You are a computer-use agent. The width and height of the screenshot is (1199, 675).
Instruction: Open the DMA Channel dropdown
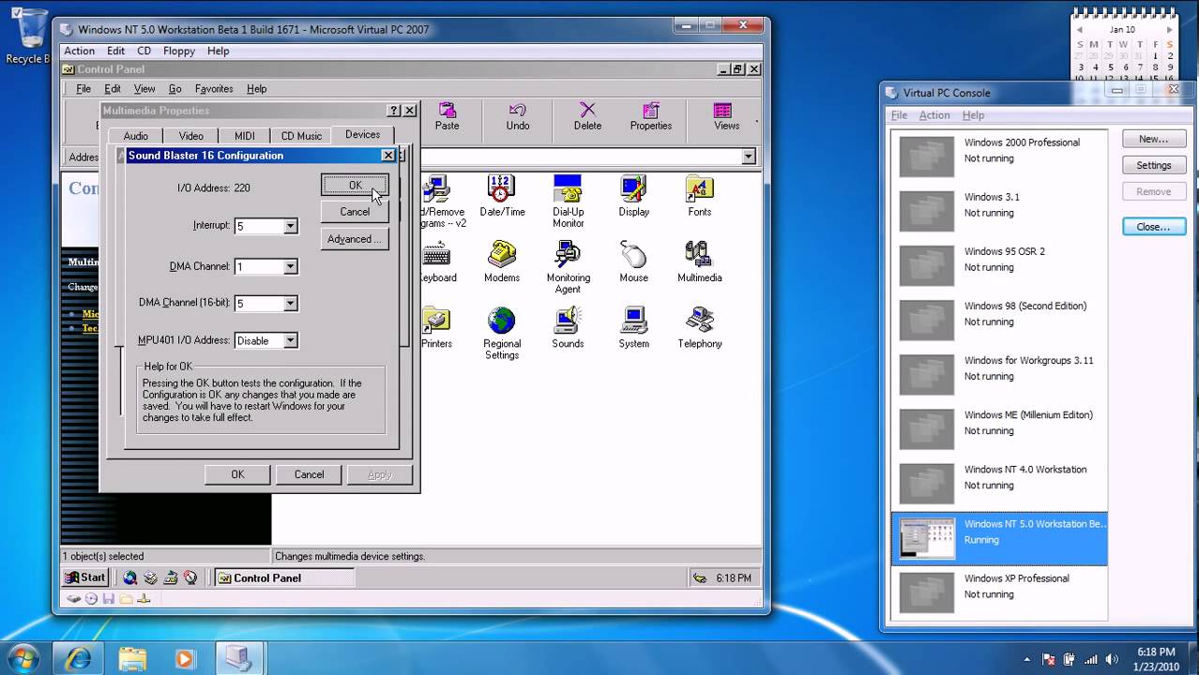pos(290,266)
